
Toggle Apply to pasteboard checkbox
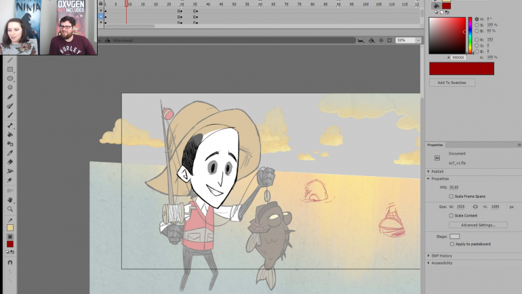tap(452, 244)
